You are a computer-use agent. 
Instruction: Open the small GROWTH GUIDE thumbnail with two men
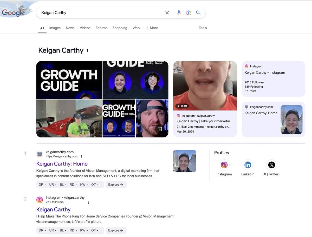[119, 118]
